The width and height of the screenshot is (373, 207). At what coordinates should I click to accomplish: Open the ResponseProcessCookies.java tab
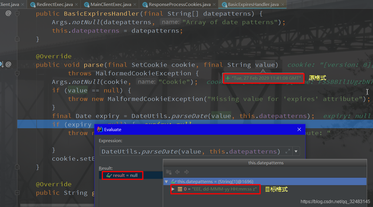coord(179,4)
